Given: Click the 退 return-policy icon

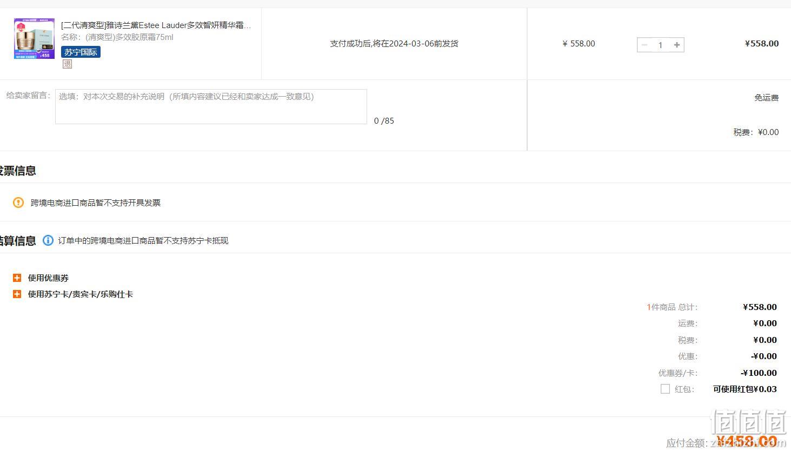Looking at the screenshot, I should (67, 64).
